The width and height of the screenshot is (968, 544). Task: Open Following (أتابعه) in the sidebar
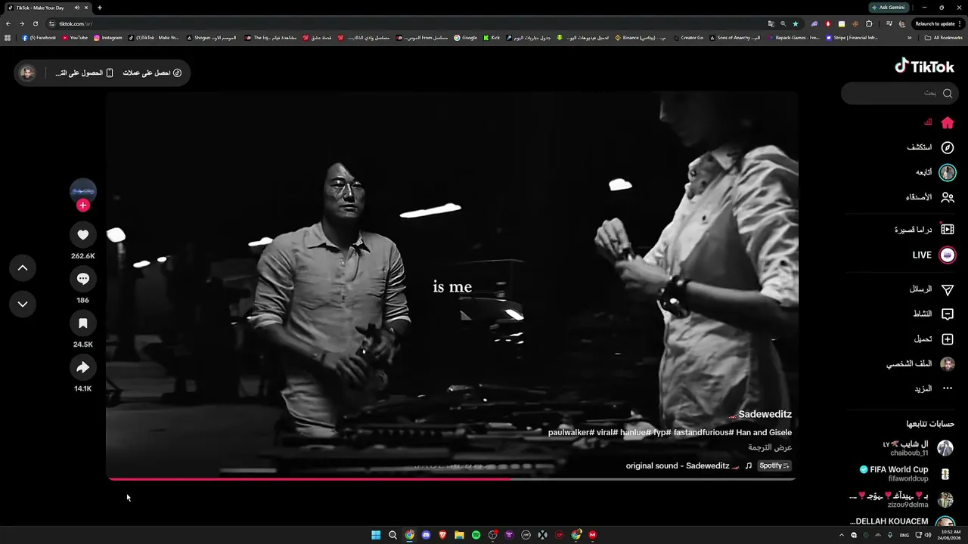[935, 172]
